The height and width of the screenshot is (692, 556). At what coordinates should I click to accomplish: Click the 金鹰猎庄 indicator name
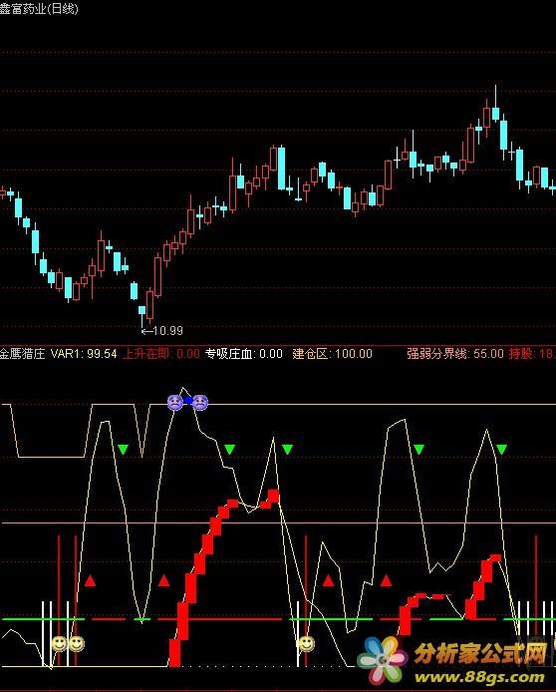(23, 354)
